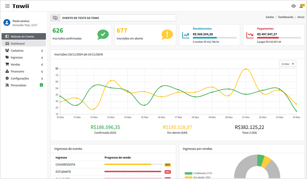307x179 pixels.
Task: Click the Pagamentos heading
Action: pyautogui.click(x=265, y=28)
